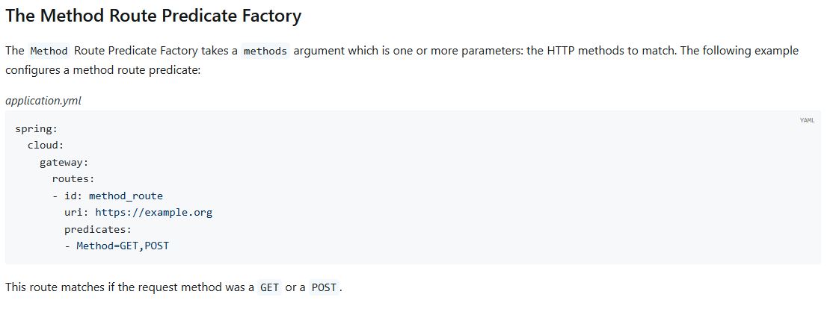The width and height of the screenshot is (836, 309).
Task: Click the method_route value
Action: tap(126, 196)
